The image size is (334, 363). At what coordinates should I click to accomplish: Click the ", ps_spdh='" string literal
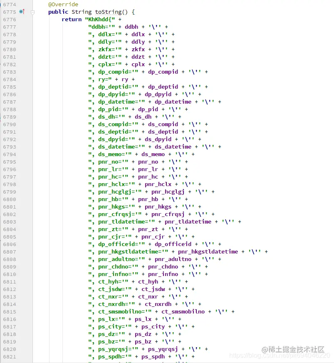click(x=110, y=356)
